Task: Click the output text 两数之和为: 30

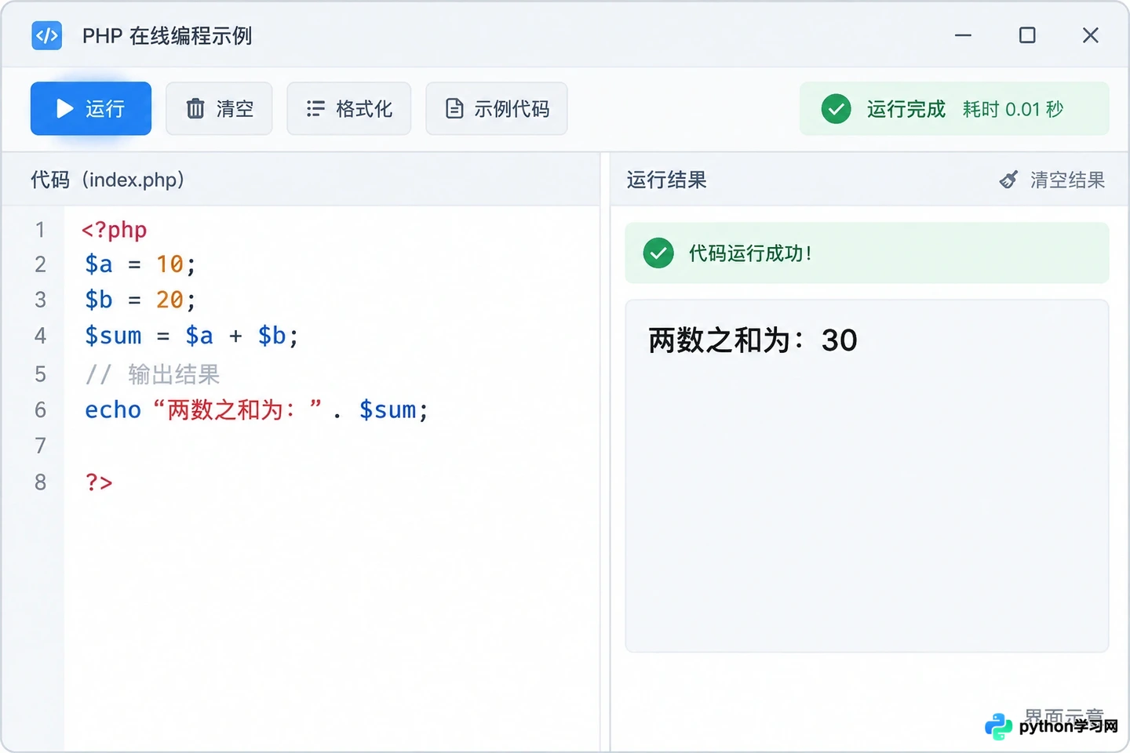Action: coord(753,340)
